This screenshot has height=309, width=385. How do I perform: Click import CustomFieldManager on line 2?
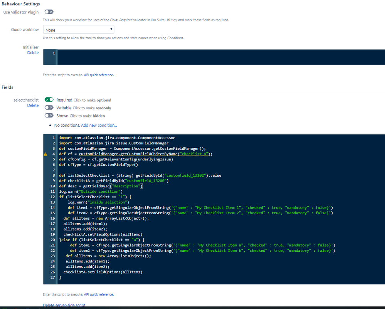(114, 143)
